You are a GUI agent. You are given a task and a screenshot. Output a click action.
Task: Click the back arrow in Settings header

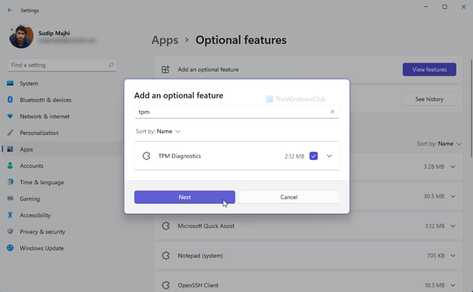(10, 10)
